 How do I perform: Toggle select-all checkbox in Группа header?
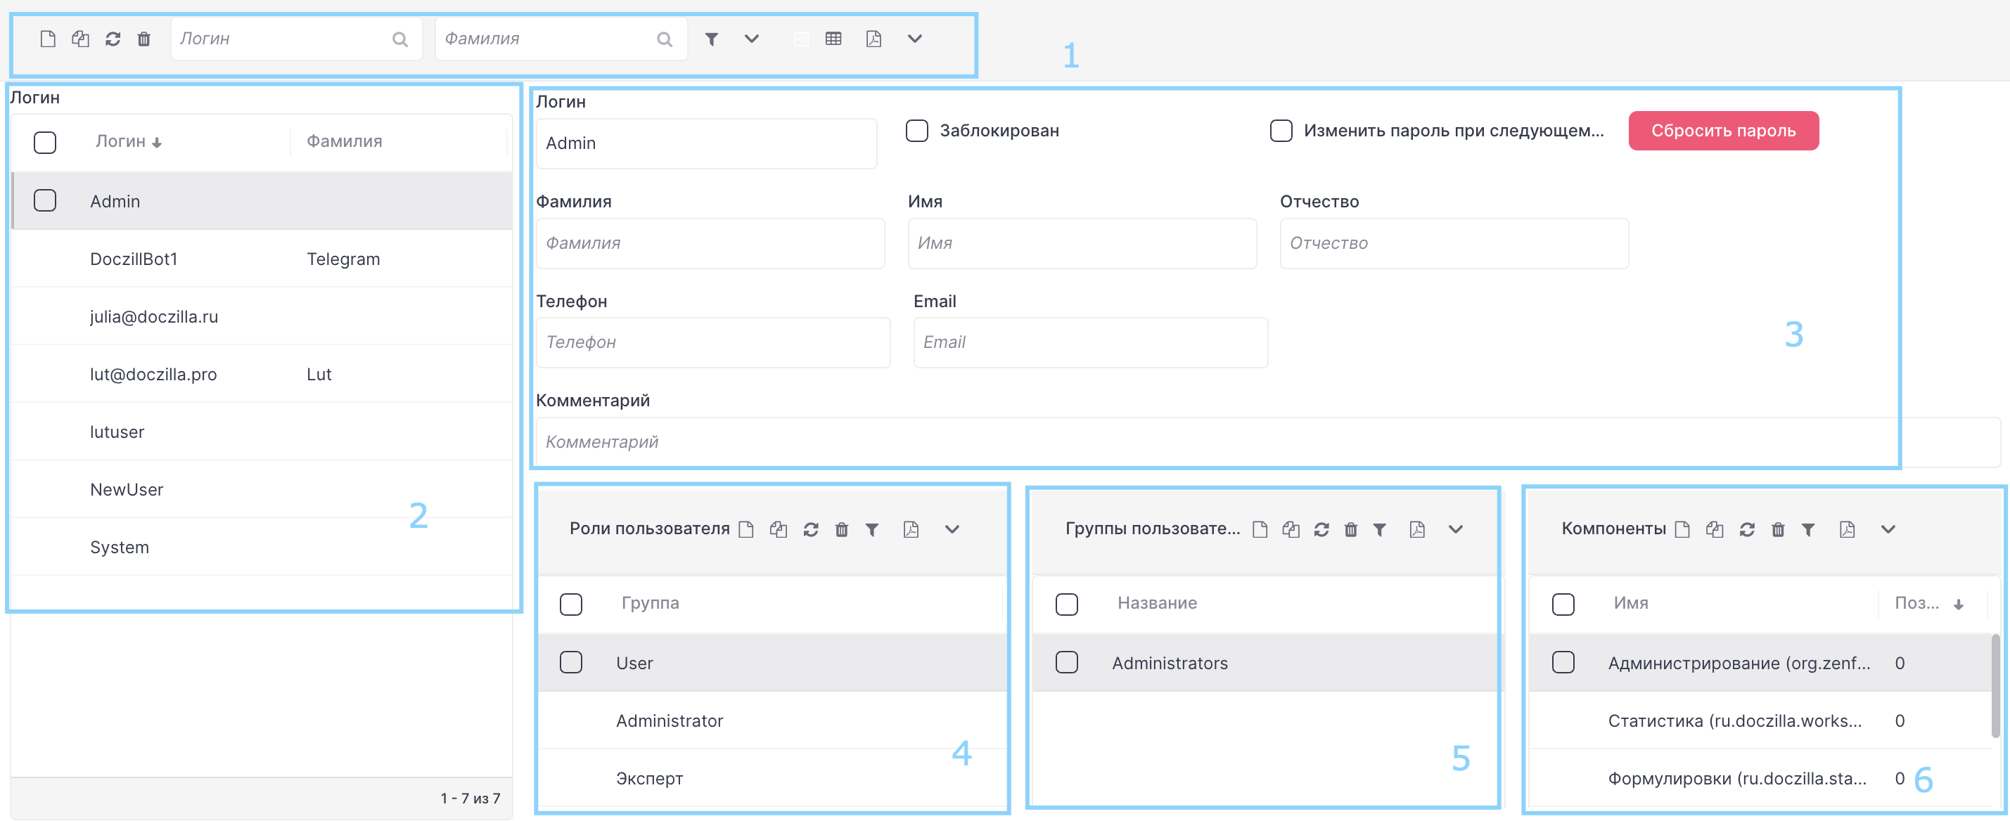571,605
